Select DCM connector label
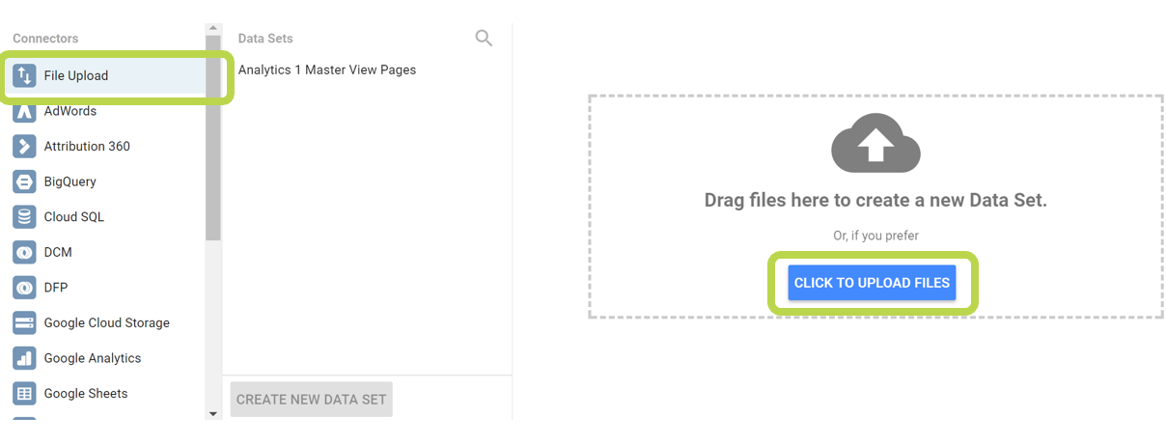This screenshot has height=445, width=1166. (58, 252)
